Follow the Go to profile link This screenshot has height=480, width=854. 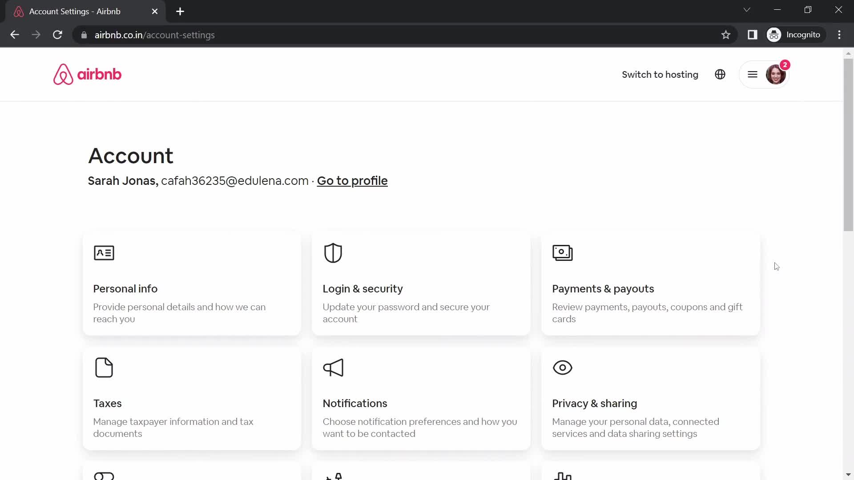[x=352, y=181]
